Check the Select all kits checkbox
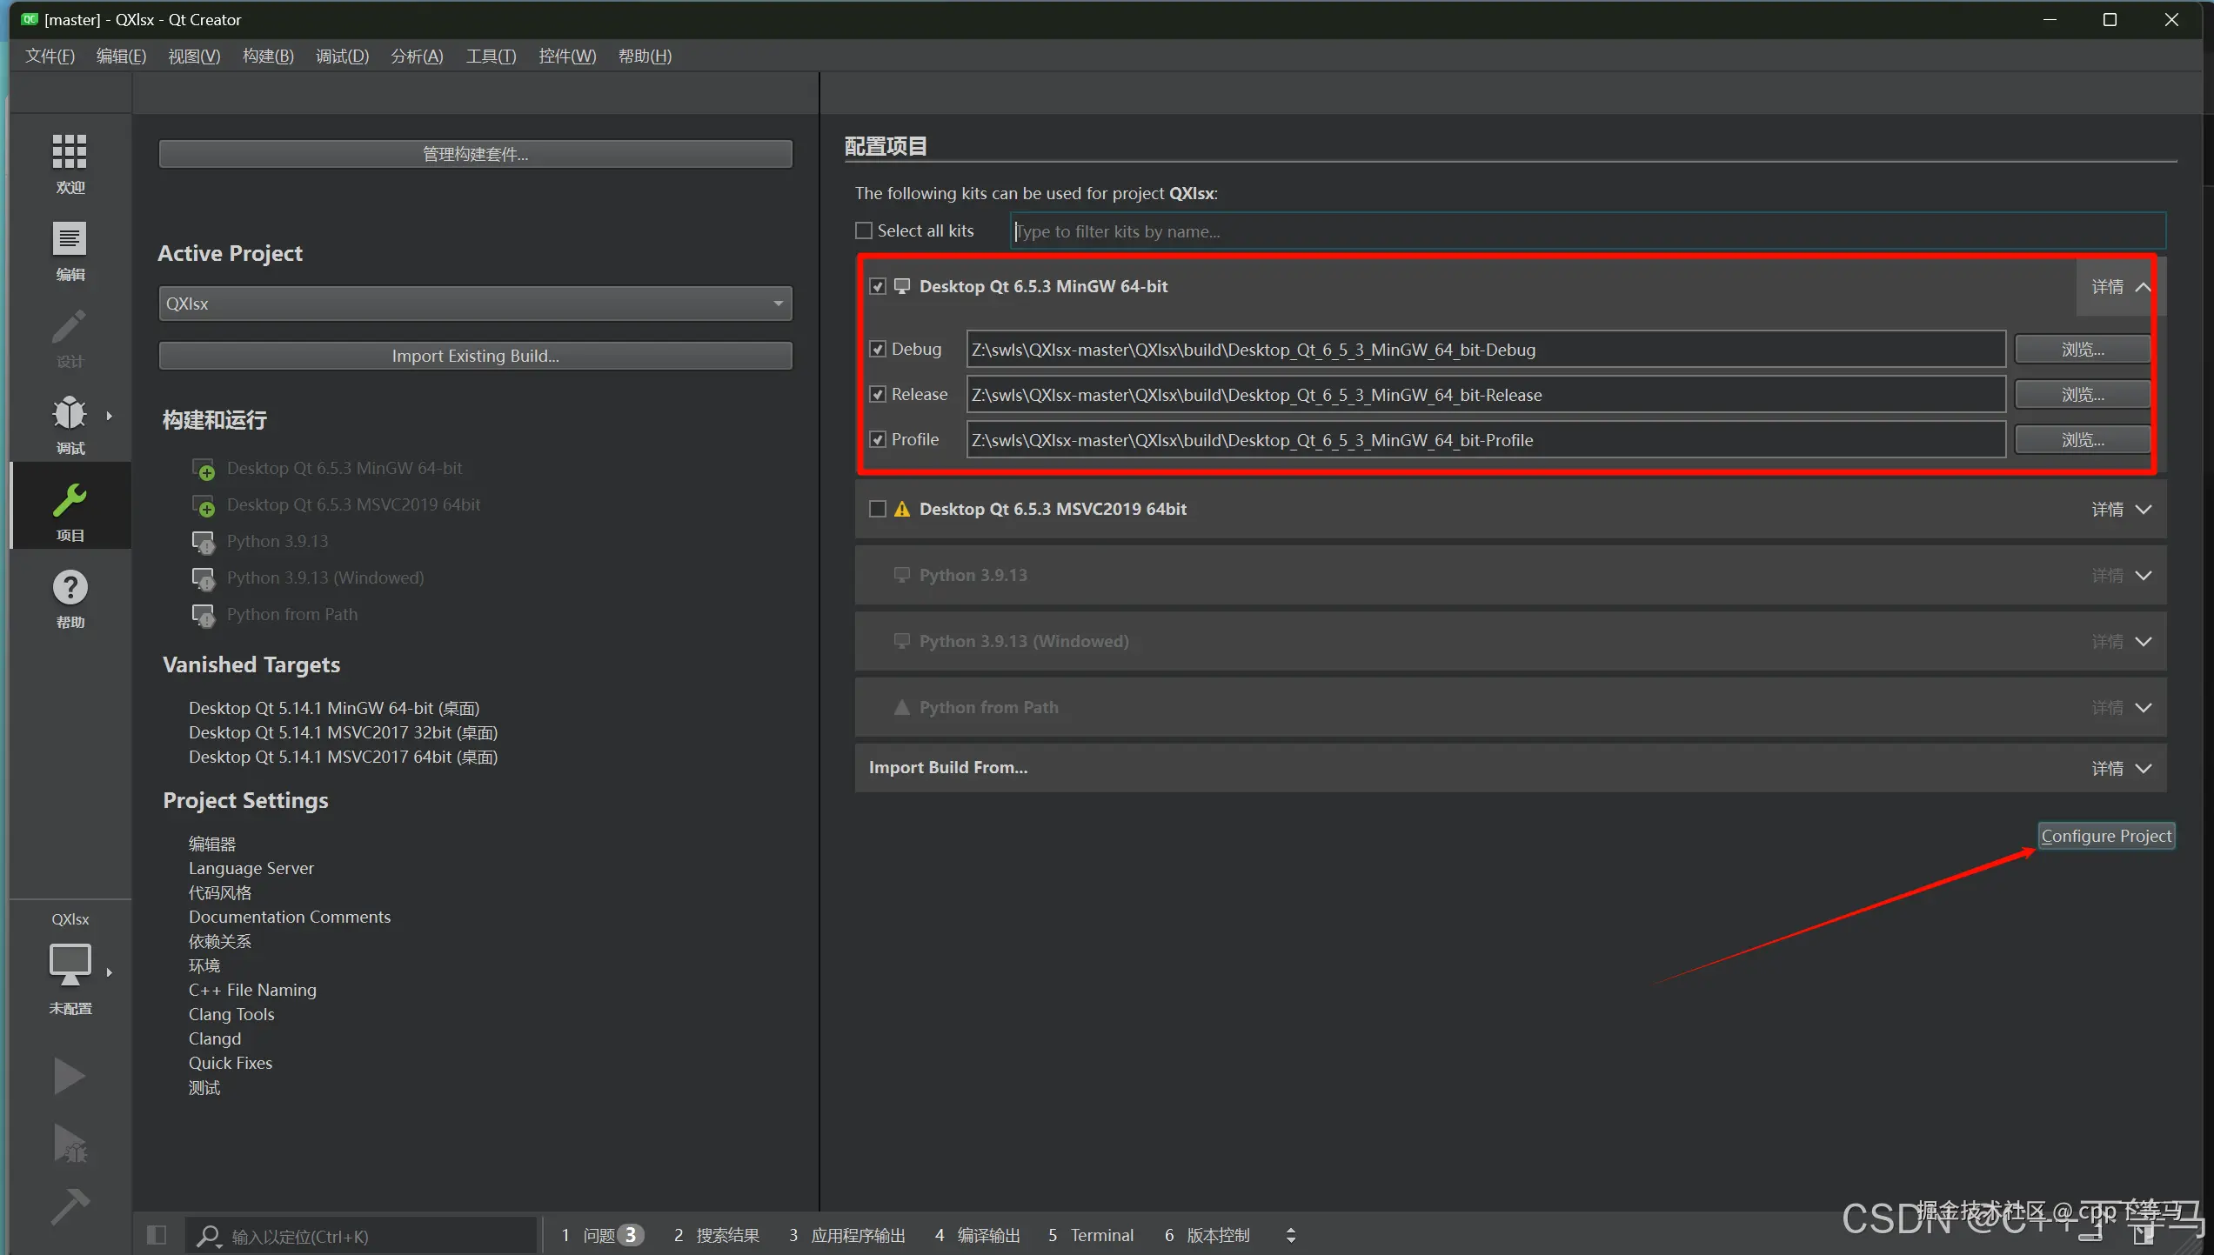The image size is (2214, 1255). pos(864,230)
